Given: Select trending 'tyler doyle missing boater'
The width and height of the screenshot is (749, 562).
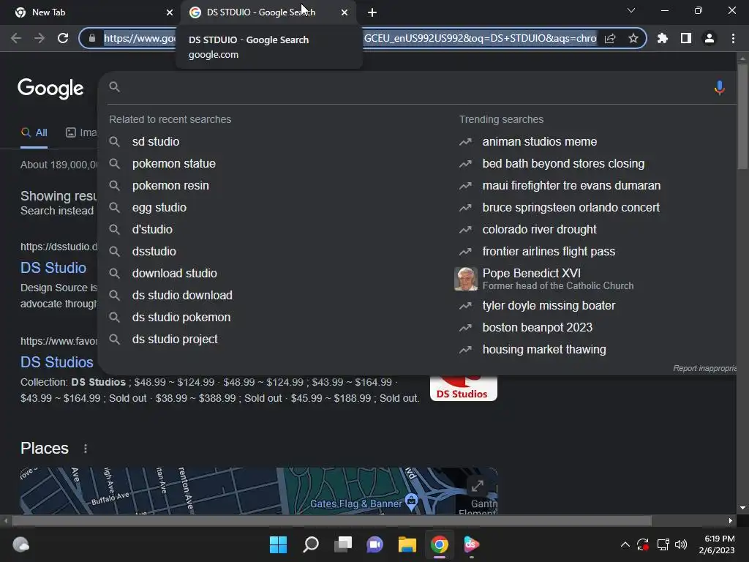Looking at the screenshot, I should pyautogui.click(x=549, y=305).
